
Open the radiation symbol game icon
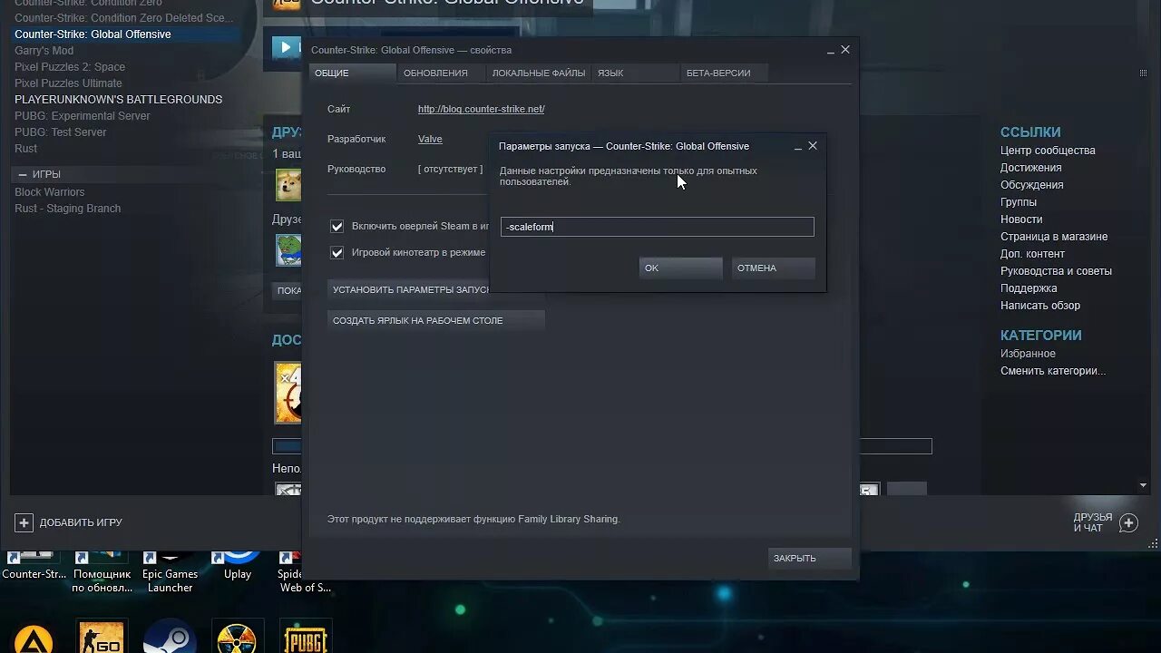[x=238, y=637]
